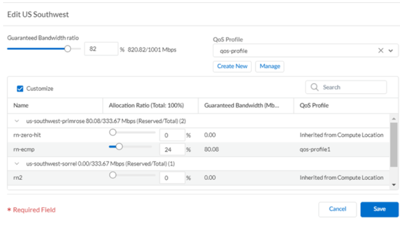Collapse the us-southwest-sorrel group
The height and width of the screenshot is (226, 400).
click(17, 163)
